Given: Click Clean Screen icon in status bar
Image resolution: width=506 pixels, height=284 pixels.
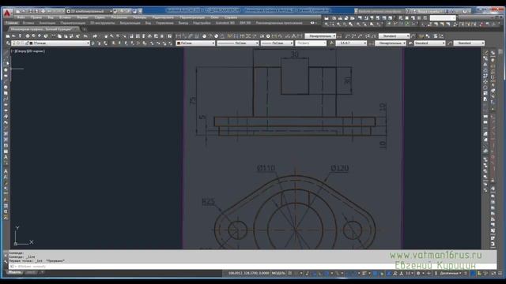Looking at the screenshot, I should (493, 274).
